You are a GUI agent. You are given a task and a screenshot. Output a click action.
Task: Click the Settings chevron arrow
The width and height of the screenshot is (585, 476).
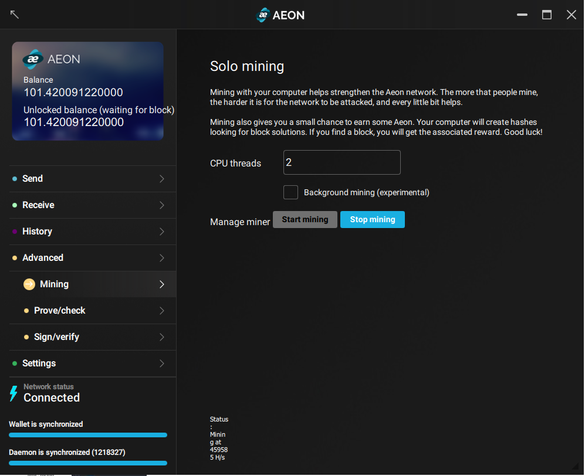pyautogui.click(x=161, y=363)
